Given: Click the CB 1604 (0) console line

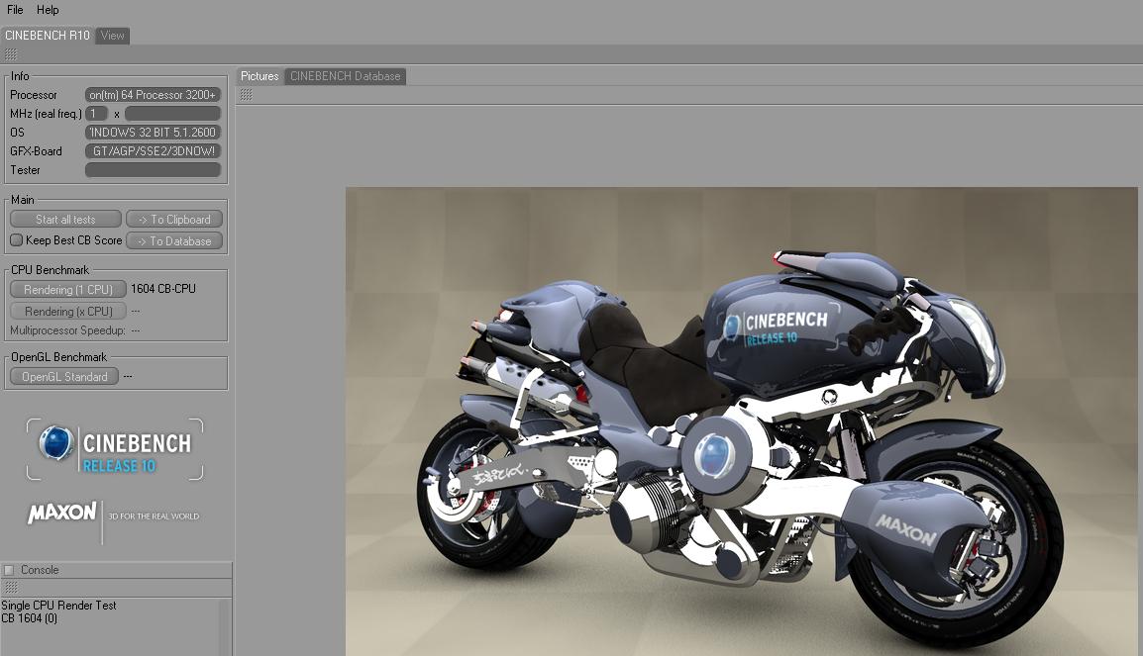Looking at the screenshot, I should tap(29, 618).
